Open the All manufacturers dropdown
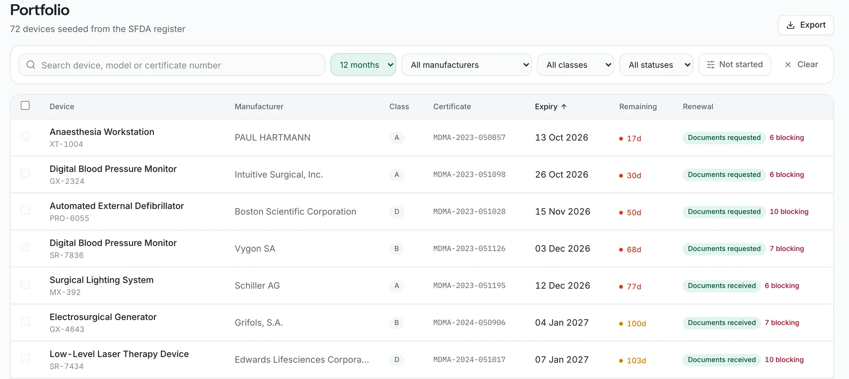849x379 pixels. [466, 65]
